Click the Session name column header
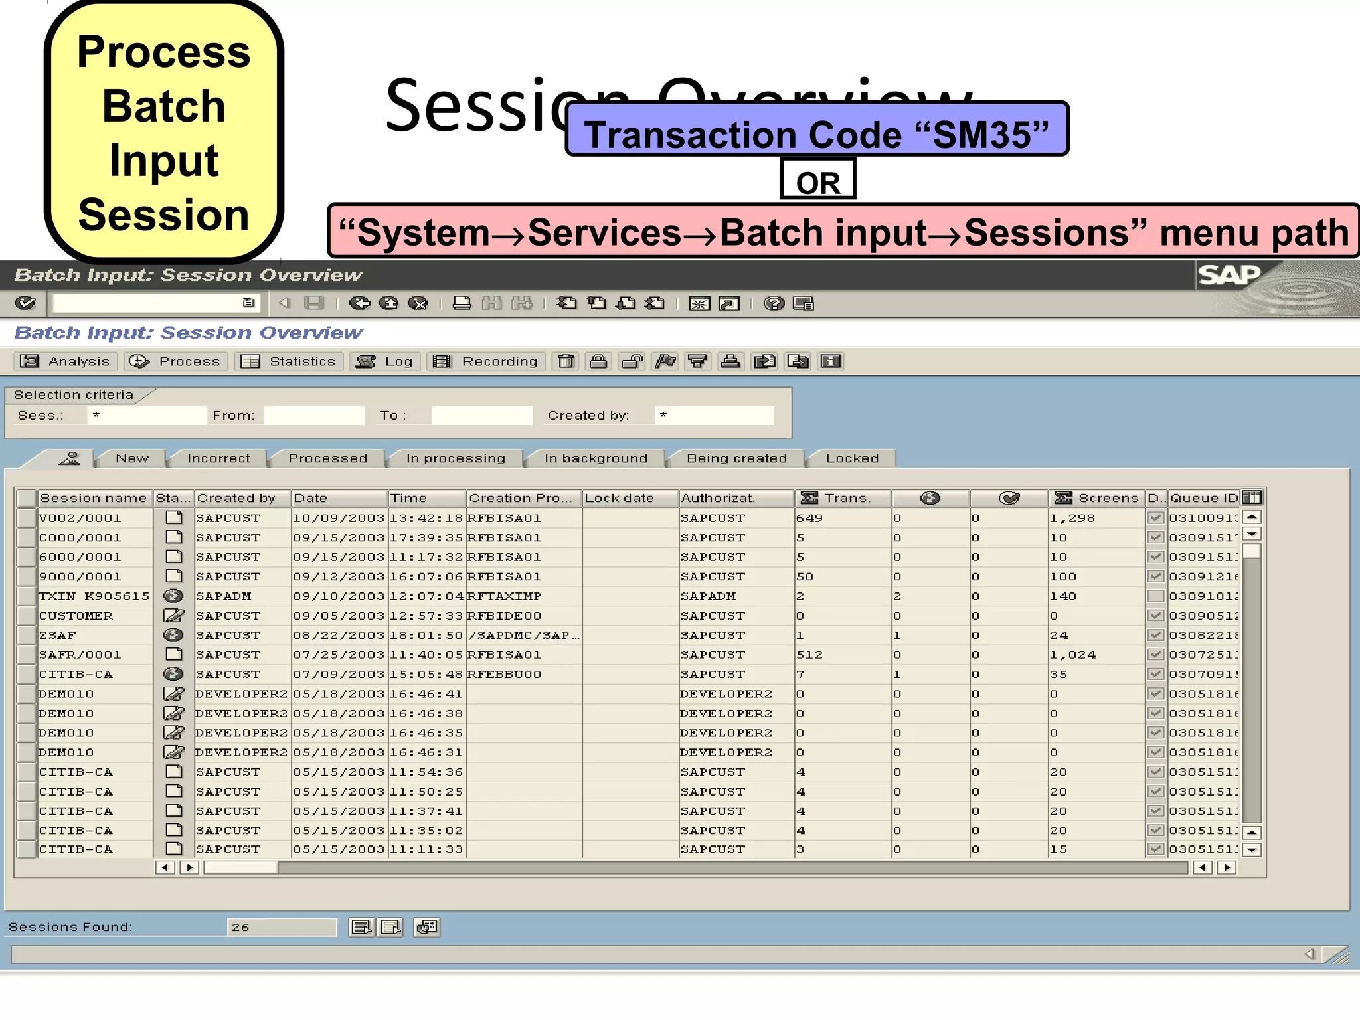This screenshot has height=1020, width=1360. point(94,498)
